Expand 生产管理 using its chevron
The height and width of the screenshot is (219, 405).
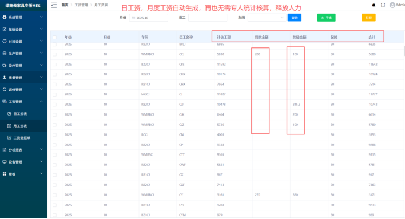pos(41,53)
